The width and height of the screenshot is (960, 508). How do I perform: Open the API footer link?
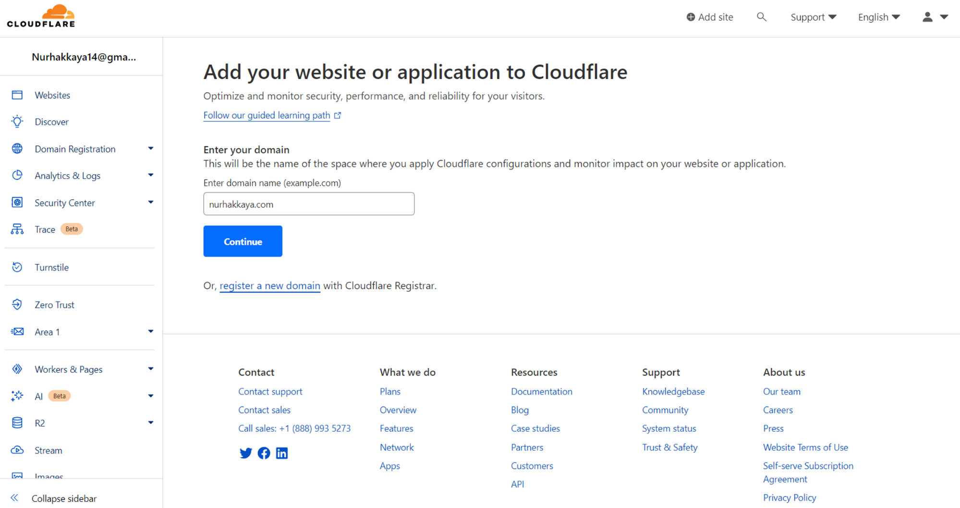[x=518, y=484]
